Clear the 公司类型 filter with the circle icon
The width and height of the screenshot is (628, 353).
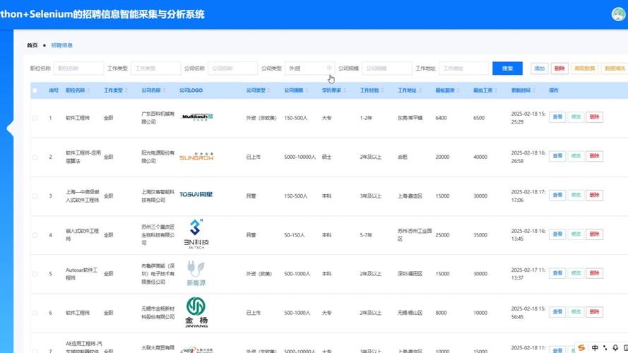click(328, 68)
